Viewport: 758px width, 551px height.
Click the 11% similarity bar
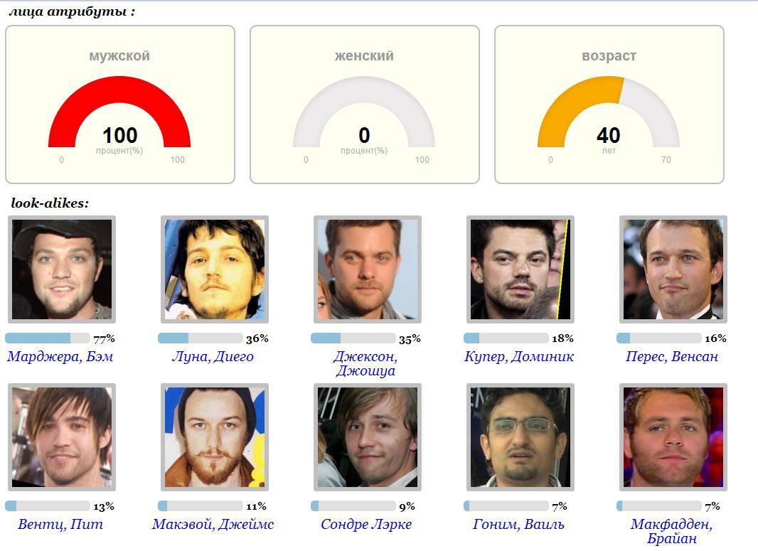[x=201, y=506]
